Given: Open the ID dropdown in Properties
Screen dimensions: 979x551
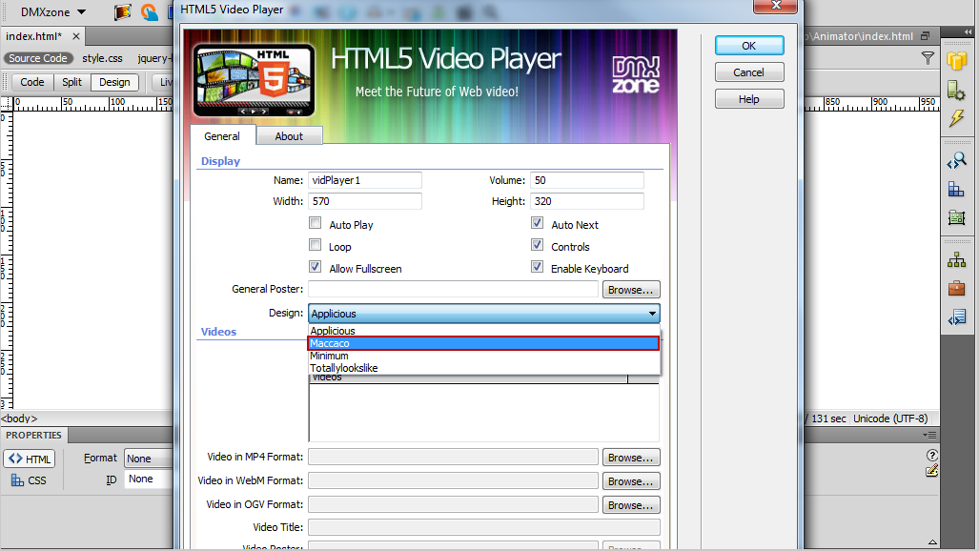Looking at the screenshot, I should (x=149, y=480).
